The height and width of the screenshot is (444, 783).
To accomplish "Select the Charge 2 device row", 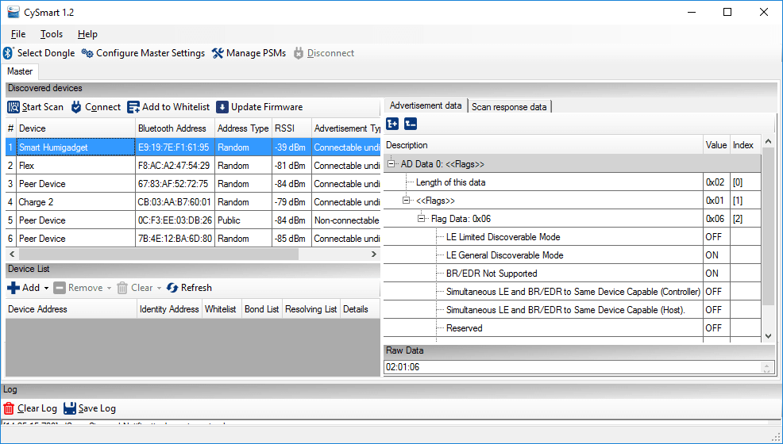I will (x=194, y=202).
